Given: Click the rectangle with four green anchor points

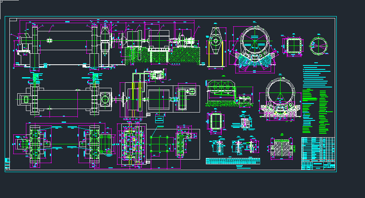Looking at the screenshot, I should point(160,144).
